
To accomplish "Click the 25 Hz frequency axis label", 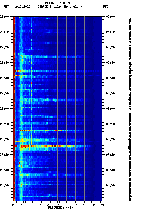I will coord(57,205).
